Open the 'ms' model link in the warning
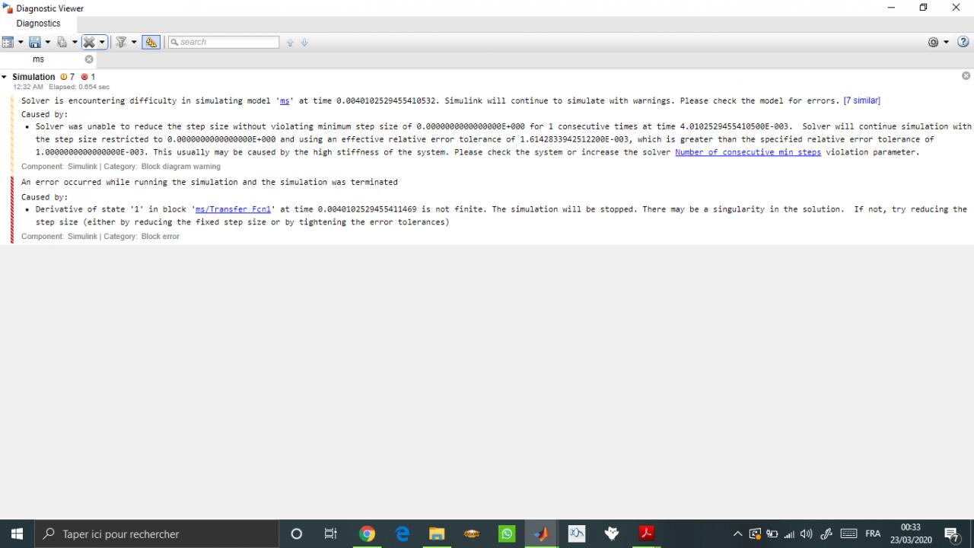Screen dimensions: 974x548 [x=285, y=100]
